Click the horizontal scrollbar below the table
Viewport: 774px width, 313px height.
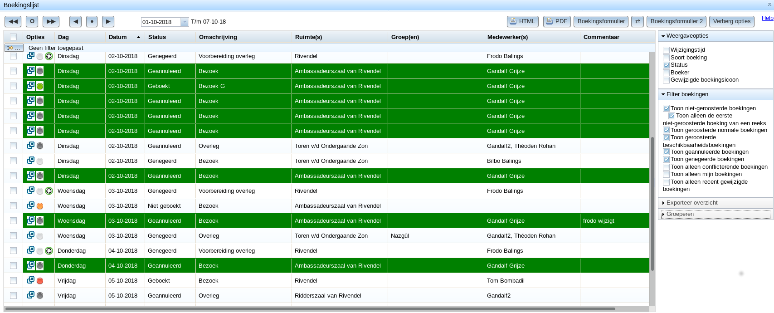310,309
